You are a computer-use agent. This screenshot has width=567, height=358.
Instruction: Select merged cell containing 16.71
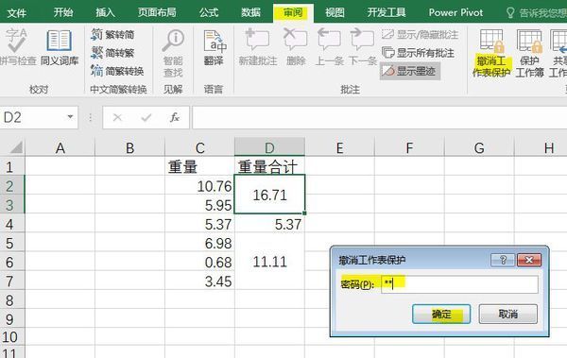point(269,195)
